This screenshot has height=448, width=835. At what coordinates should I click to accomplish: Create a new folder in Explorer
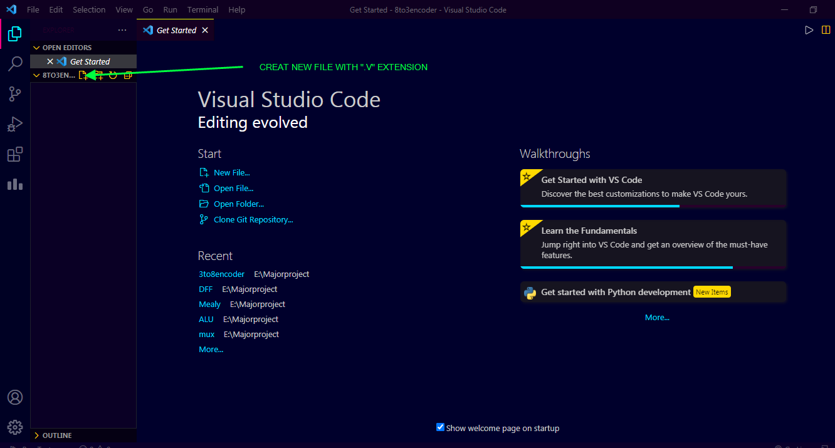(x=98, y=75)
